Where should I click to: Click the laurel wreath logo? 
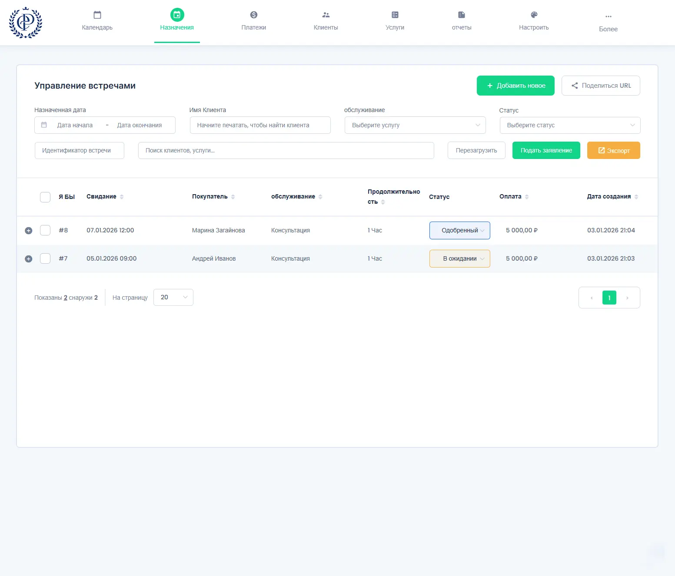point(26,23)
